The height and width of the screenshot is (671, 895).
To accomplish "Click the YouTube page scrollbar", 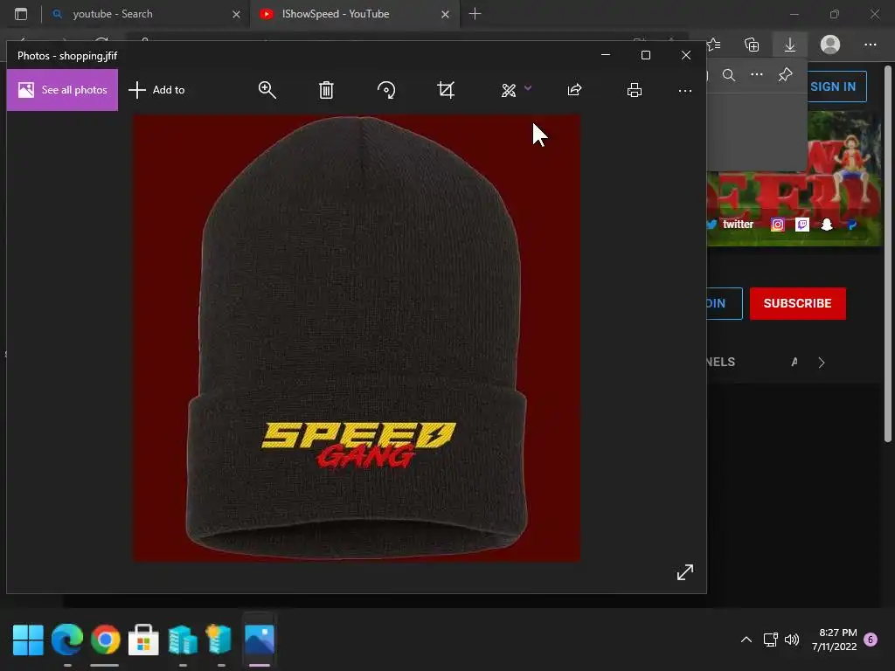I will click(888, 254).
